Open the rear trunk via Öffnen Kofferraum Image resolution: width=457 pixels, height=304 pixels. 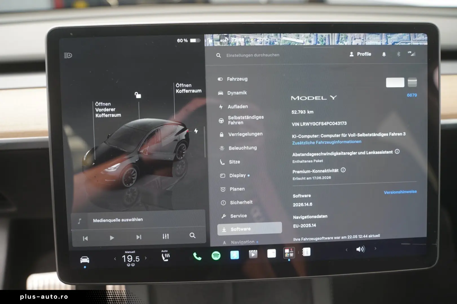click(x=189, y=88)
